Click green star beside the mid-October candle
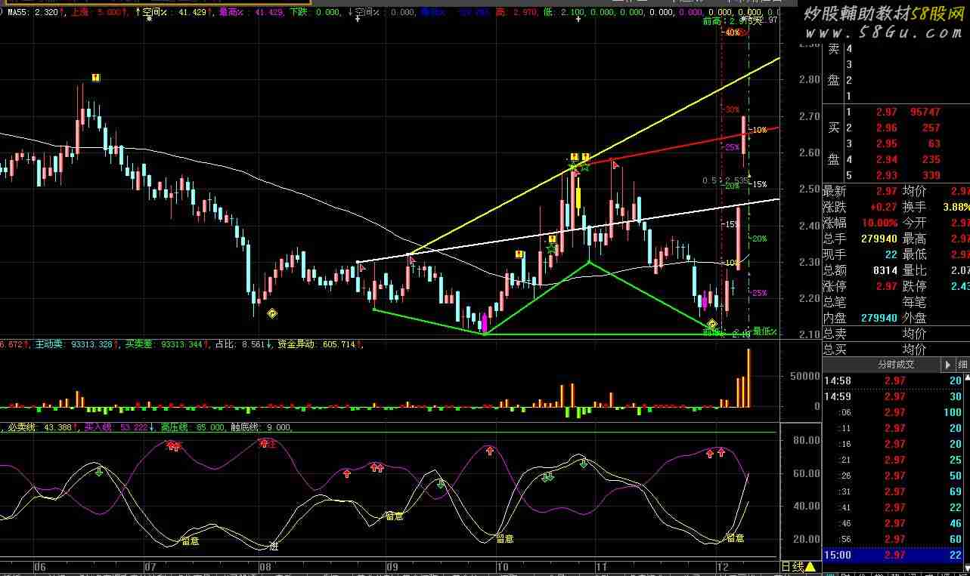The image size is (970, 576). (552, 247)
